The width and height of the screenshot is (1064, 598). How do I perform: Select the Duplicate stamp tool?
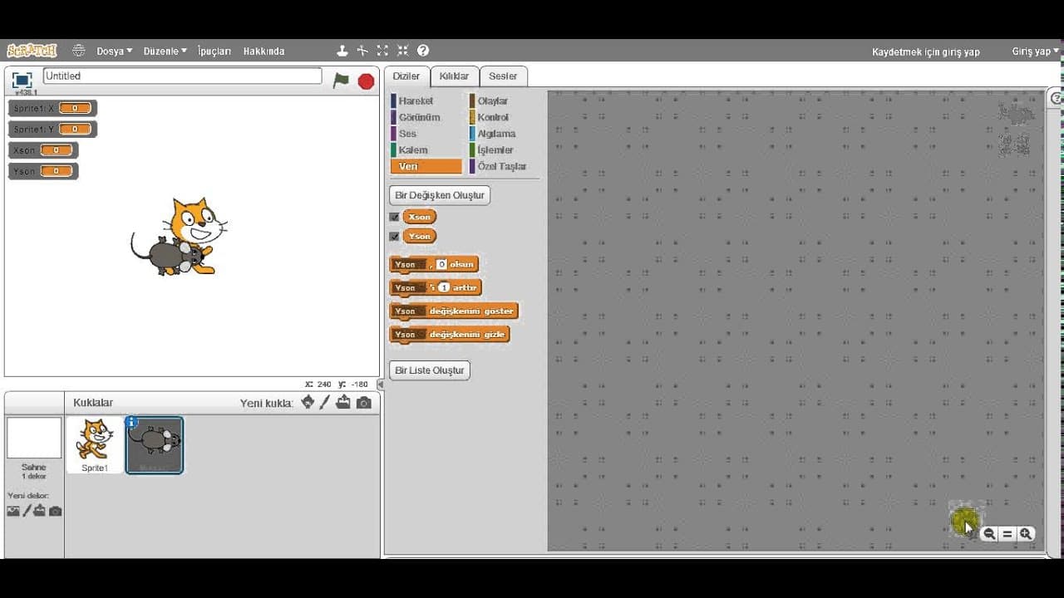tap(342, 51)
